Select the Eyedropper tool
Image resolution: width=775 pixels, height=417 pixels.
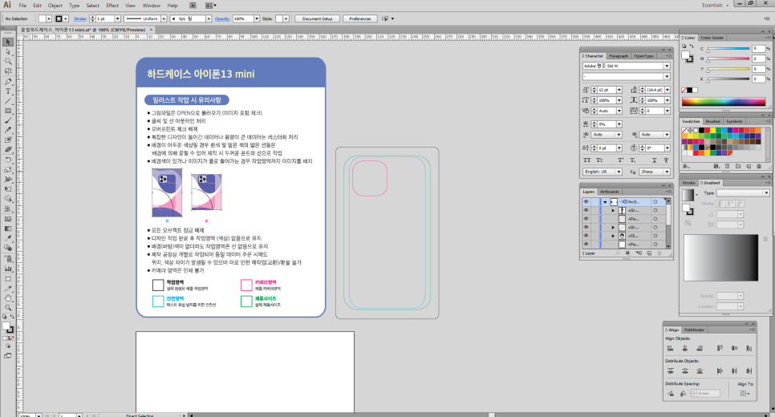8,239
